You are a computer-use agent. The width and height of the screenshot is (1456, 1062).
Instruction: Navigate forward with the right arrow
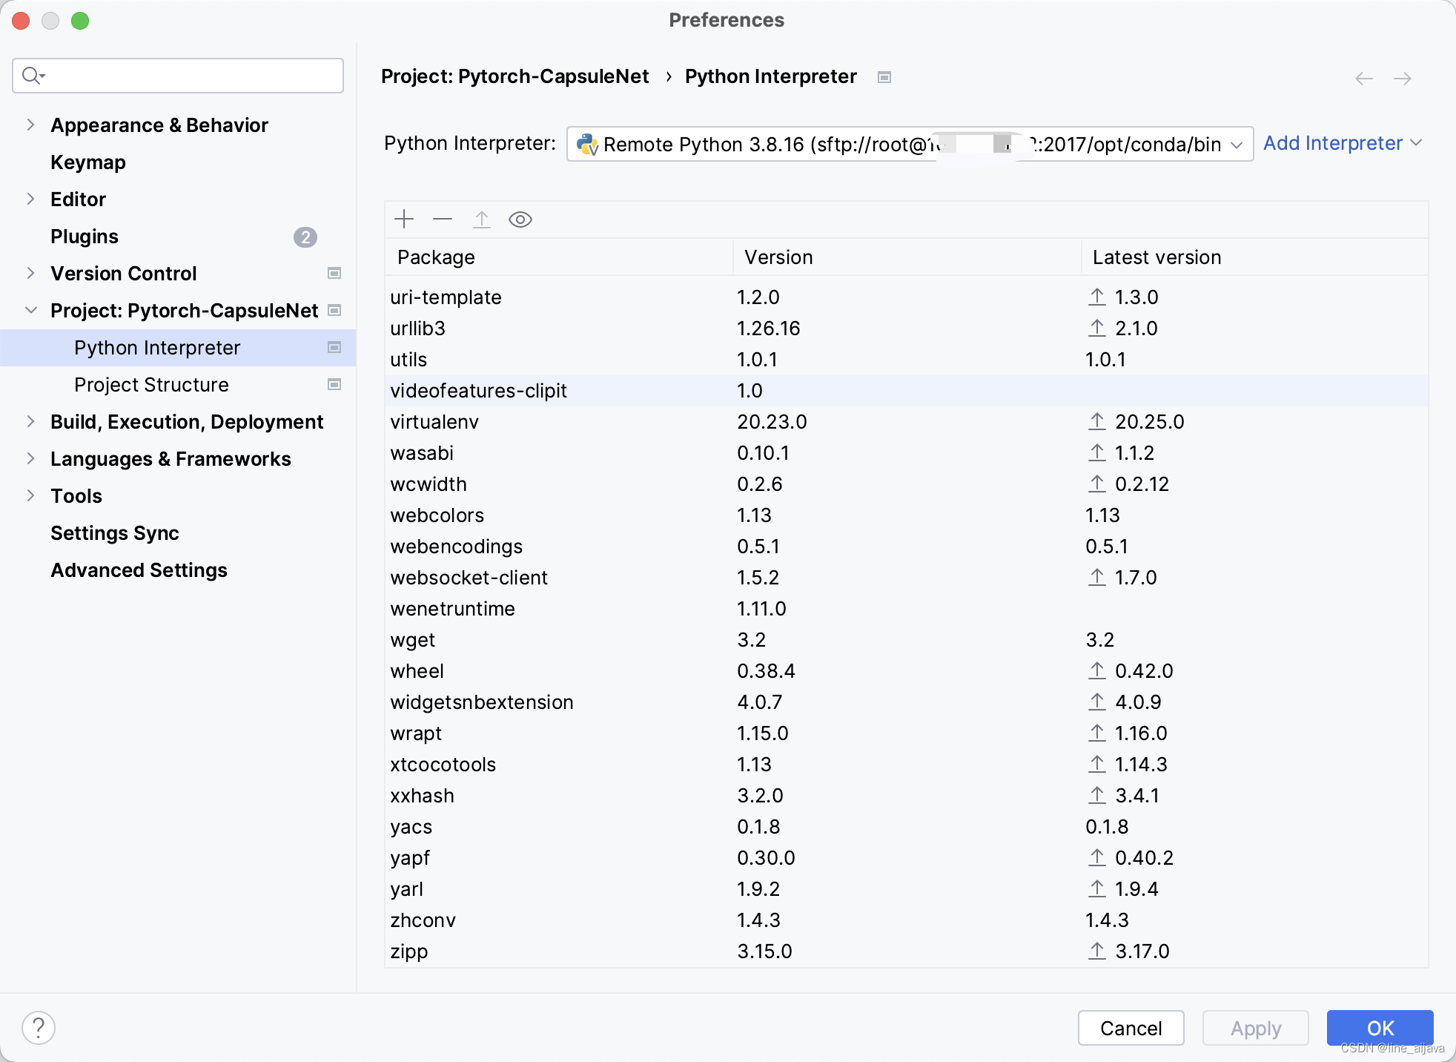1403,79
